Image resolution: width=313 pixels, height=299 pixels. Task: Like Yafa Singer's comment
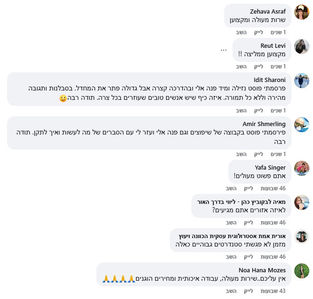[249, 188]
